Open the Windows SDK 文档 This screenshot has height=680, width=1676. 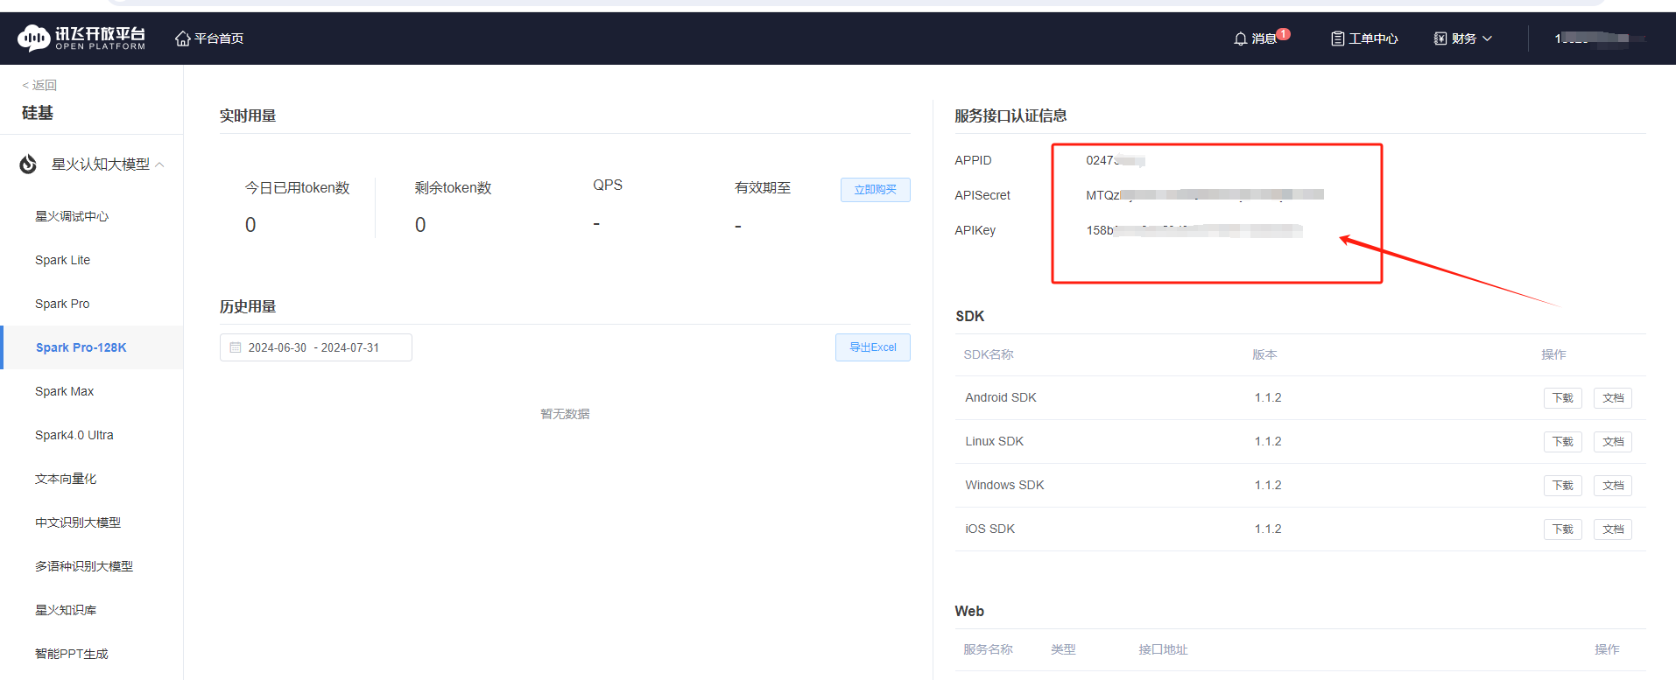1612,486
